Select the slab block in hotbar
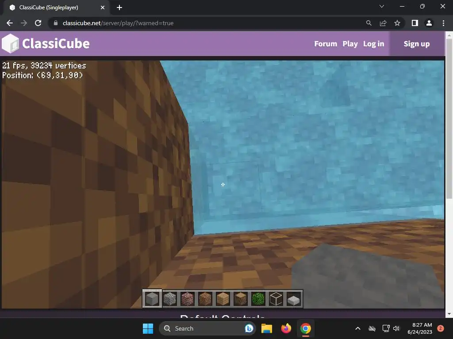Viewport: 453px width, 339px height. (x=294, y=300)
